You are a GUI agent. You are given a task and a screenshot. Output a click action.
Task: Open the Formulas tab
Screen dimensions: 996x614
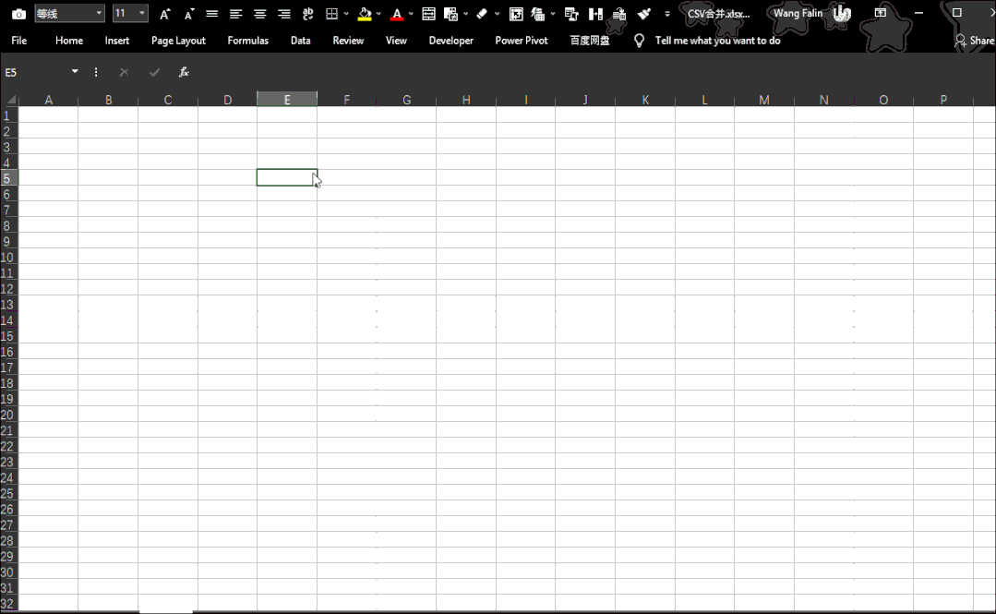[x=247, y=41]
